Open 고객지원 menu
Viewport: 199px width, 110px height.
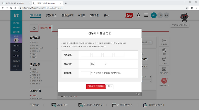coord(94,15)
